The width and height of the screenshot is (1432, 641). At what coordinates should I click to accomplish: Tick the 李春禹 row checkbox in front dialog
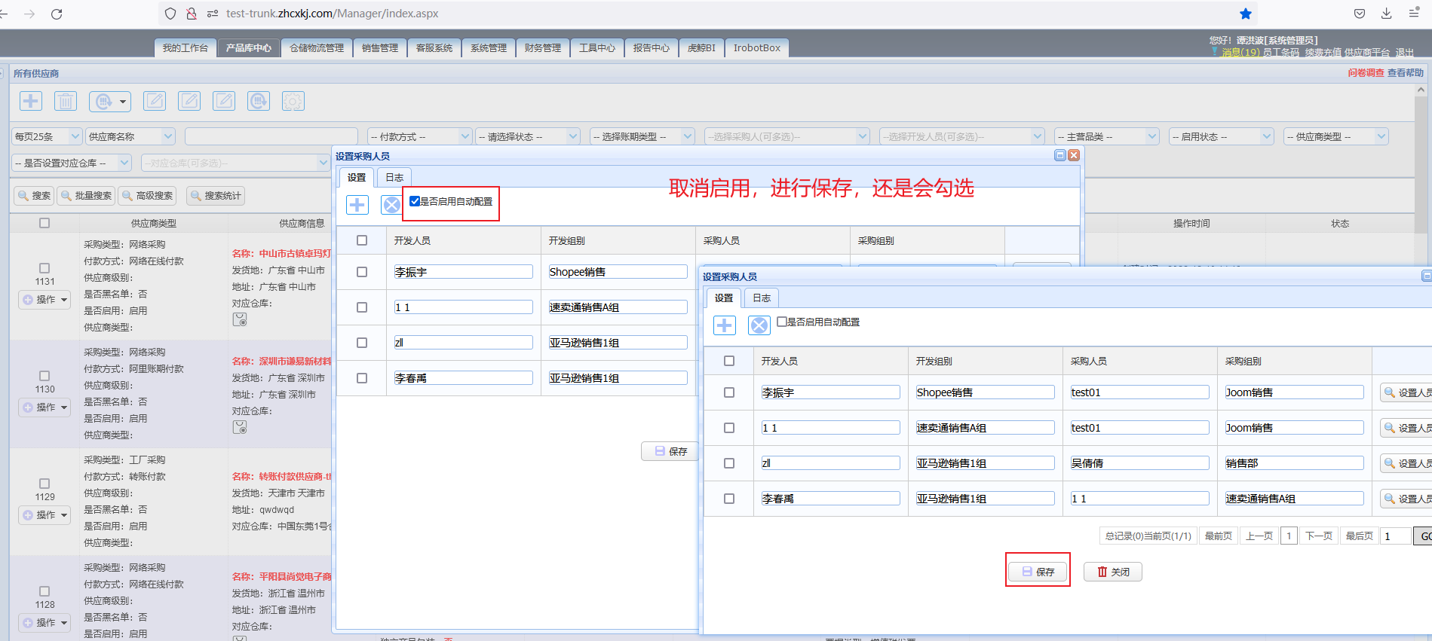pos(729,499)
